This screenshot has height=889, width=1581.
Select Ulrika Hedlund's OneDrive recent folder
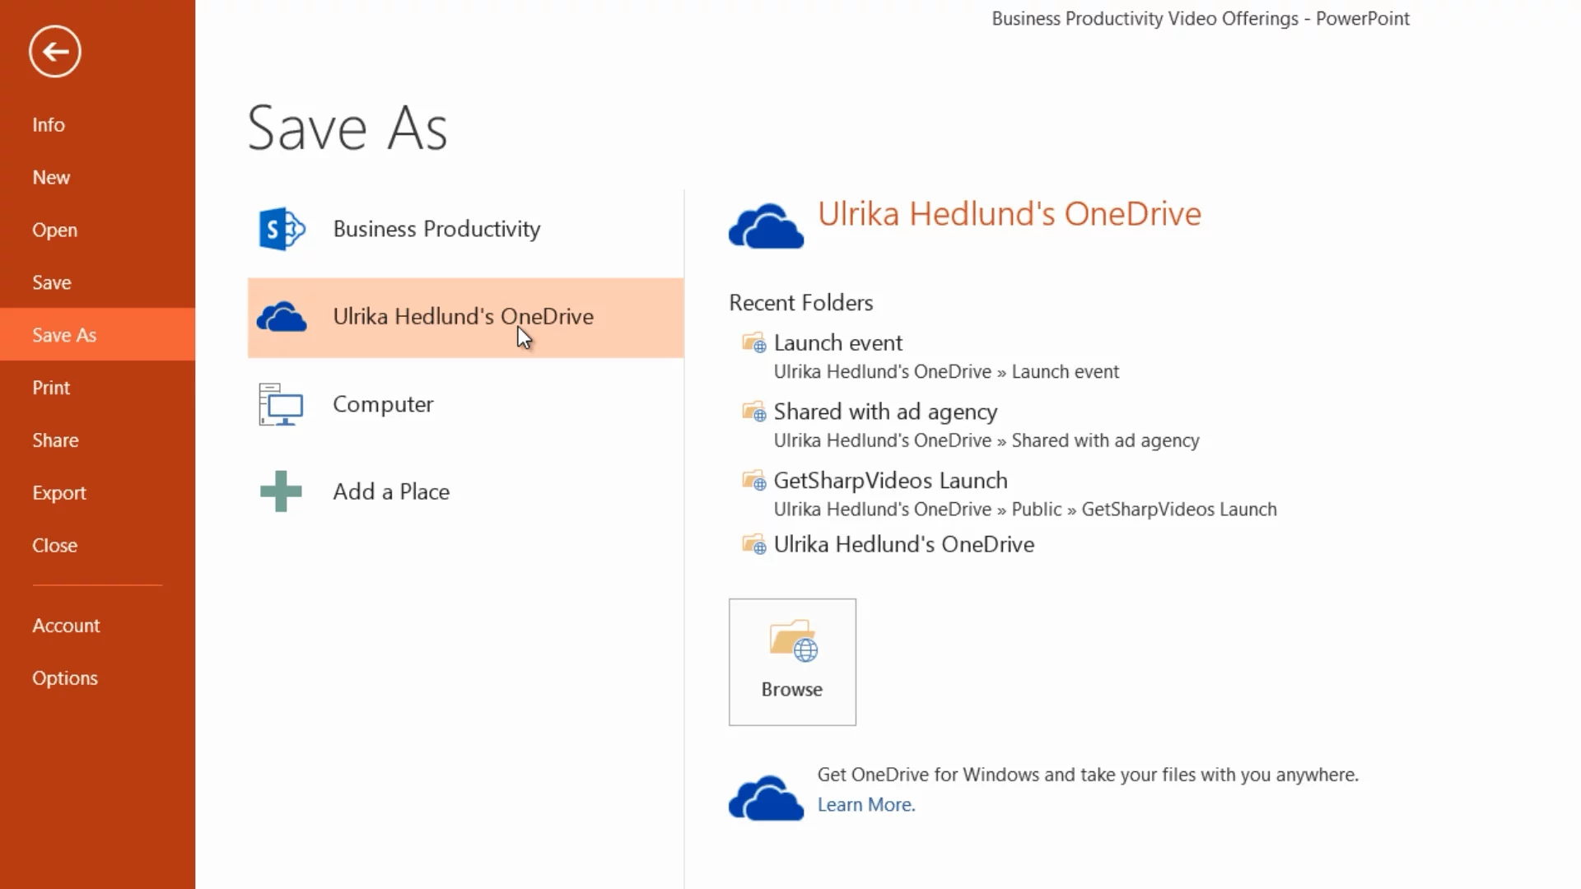(903, 544)
